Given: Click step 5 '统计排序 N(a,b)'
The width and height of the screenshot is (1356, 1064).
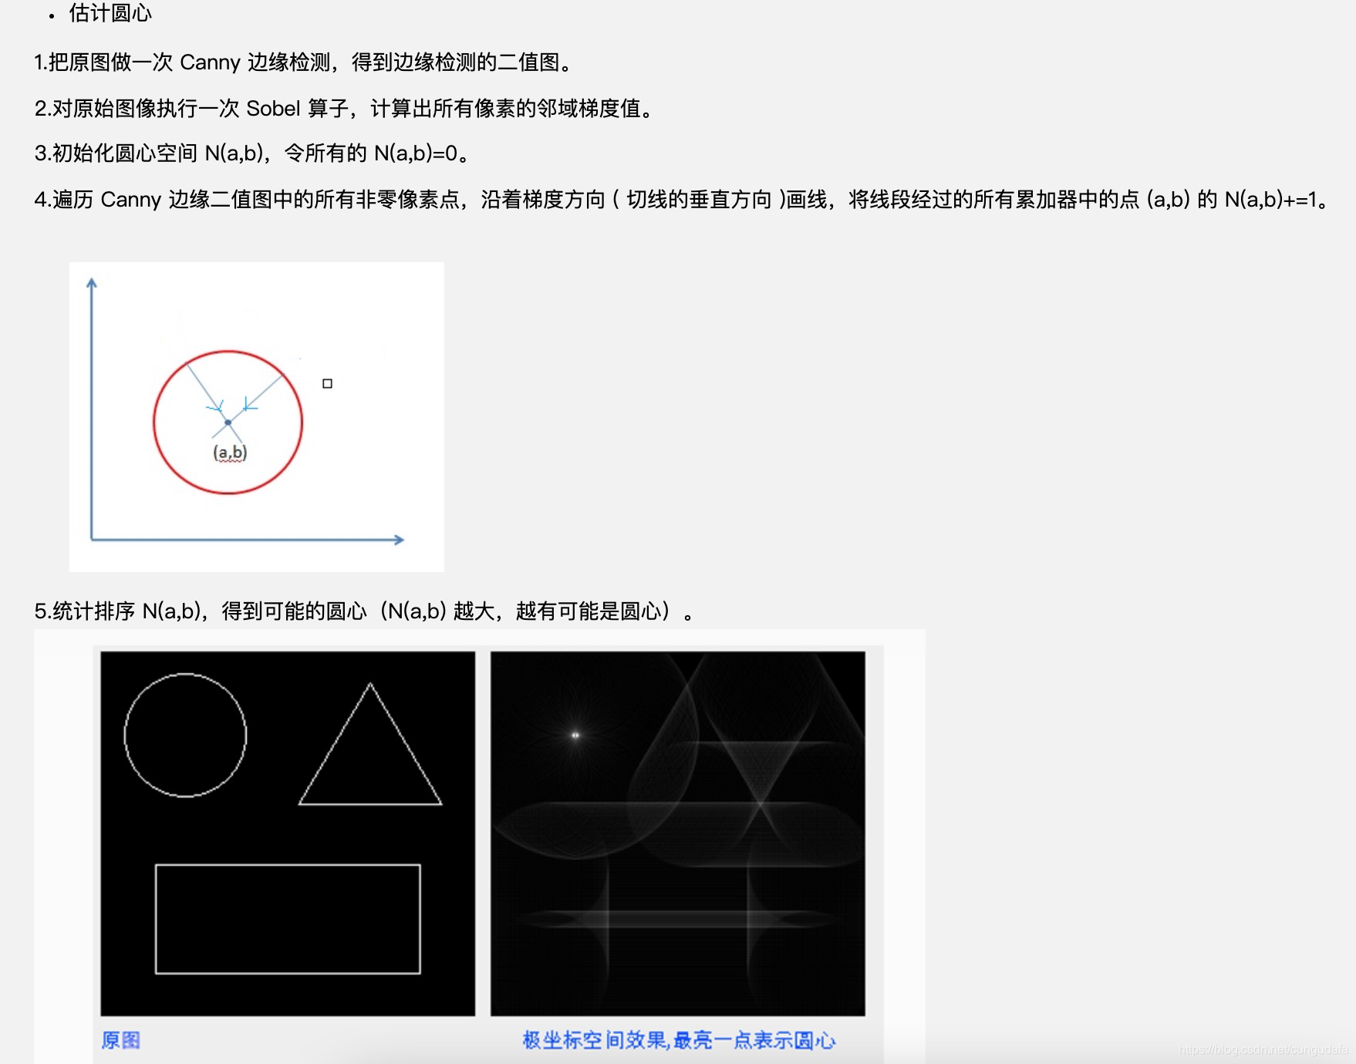Looking at the screenshot, I should 366,611.
